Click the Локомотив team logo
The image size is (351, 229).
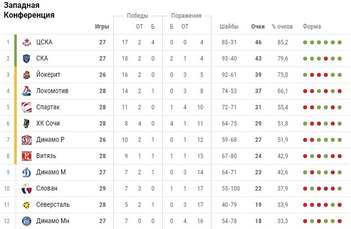27,91
